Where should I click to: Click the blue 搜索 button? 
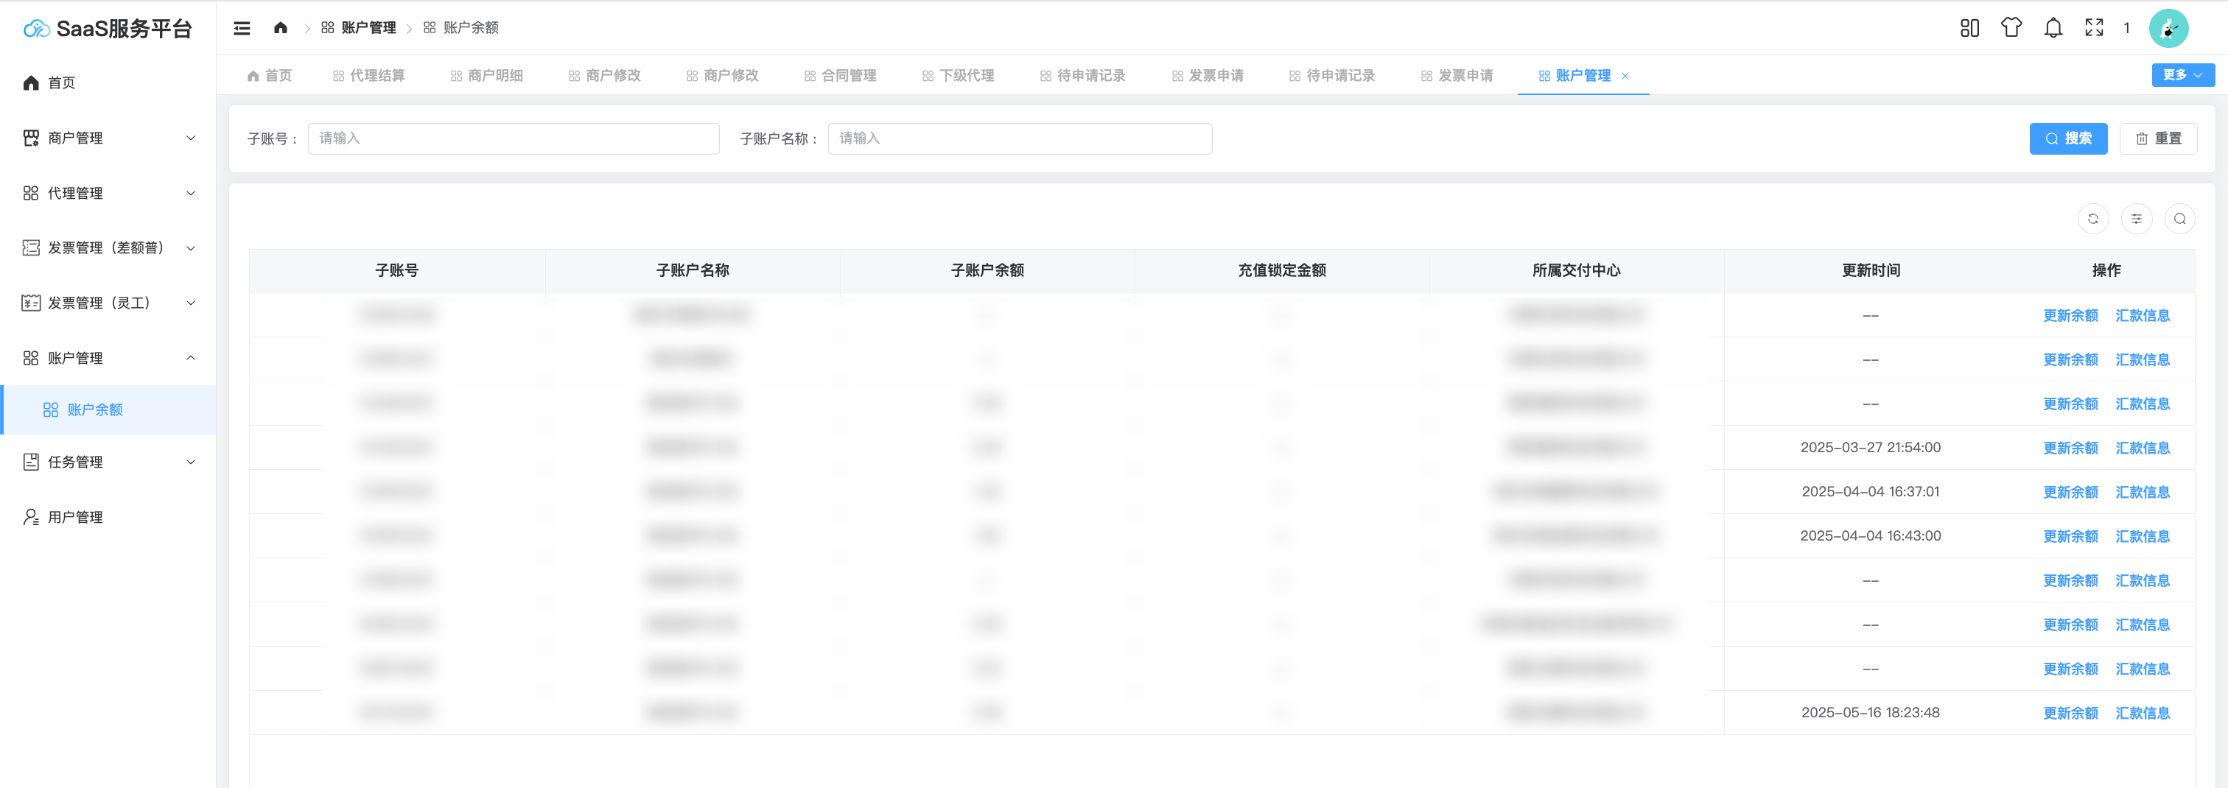[2068, 138]
